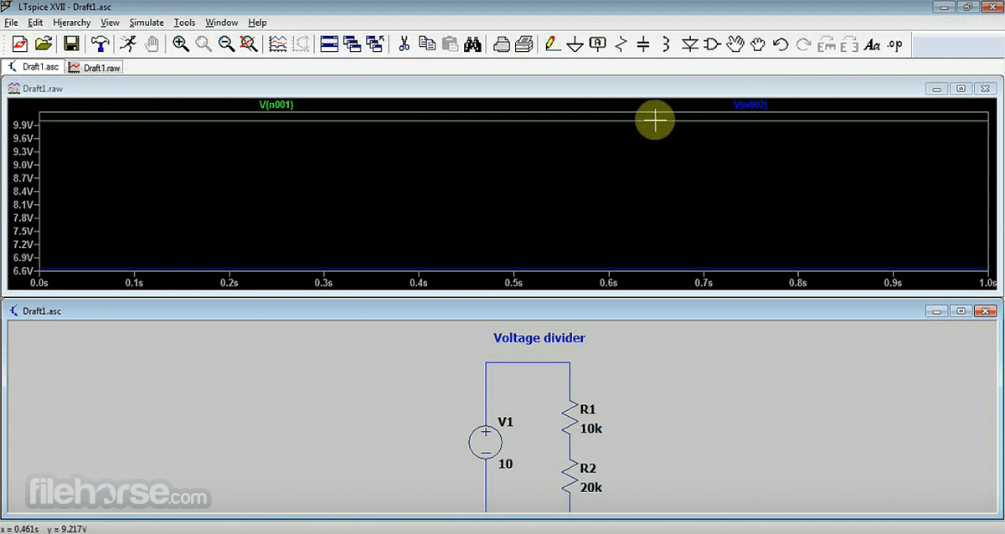
Task: Select the Draw Wire pencil tool
Action: point(553,44)
